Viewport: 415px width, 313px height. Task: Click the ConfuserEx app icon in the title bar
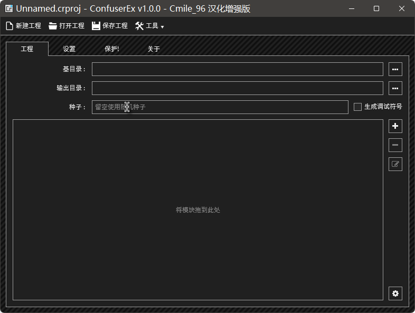tap(9, 8)
